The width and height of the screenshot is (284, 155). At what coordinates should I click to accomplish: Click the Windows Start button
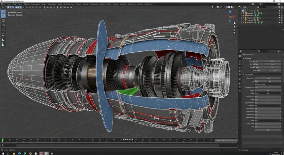coord(2,153)
